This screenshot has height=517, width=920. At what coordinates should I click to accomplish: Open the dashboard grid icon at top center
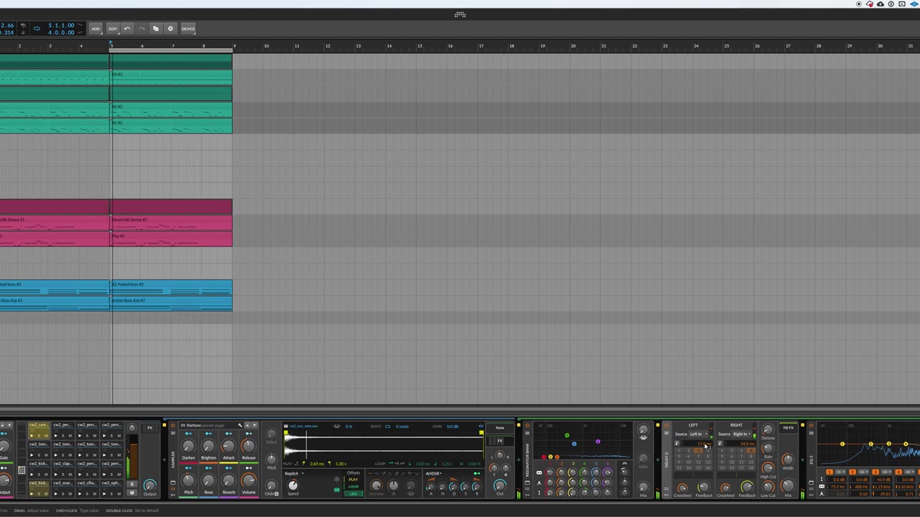[460, 14]
